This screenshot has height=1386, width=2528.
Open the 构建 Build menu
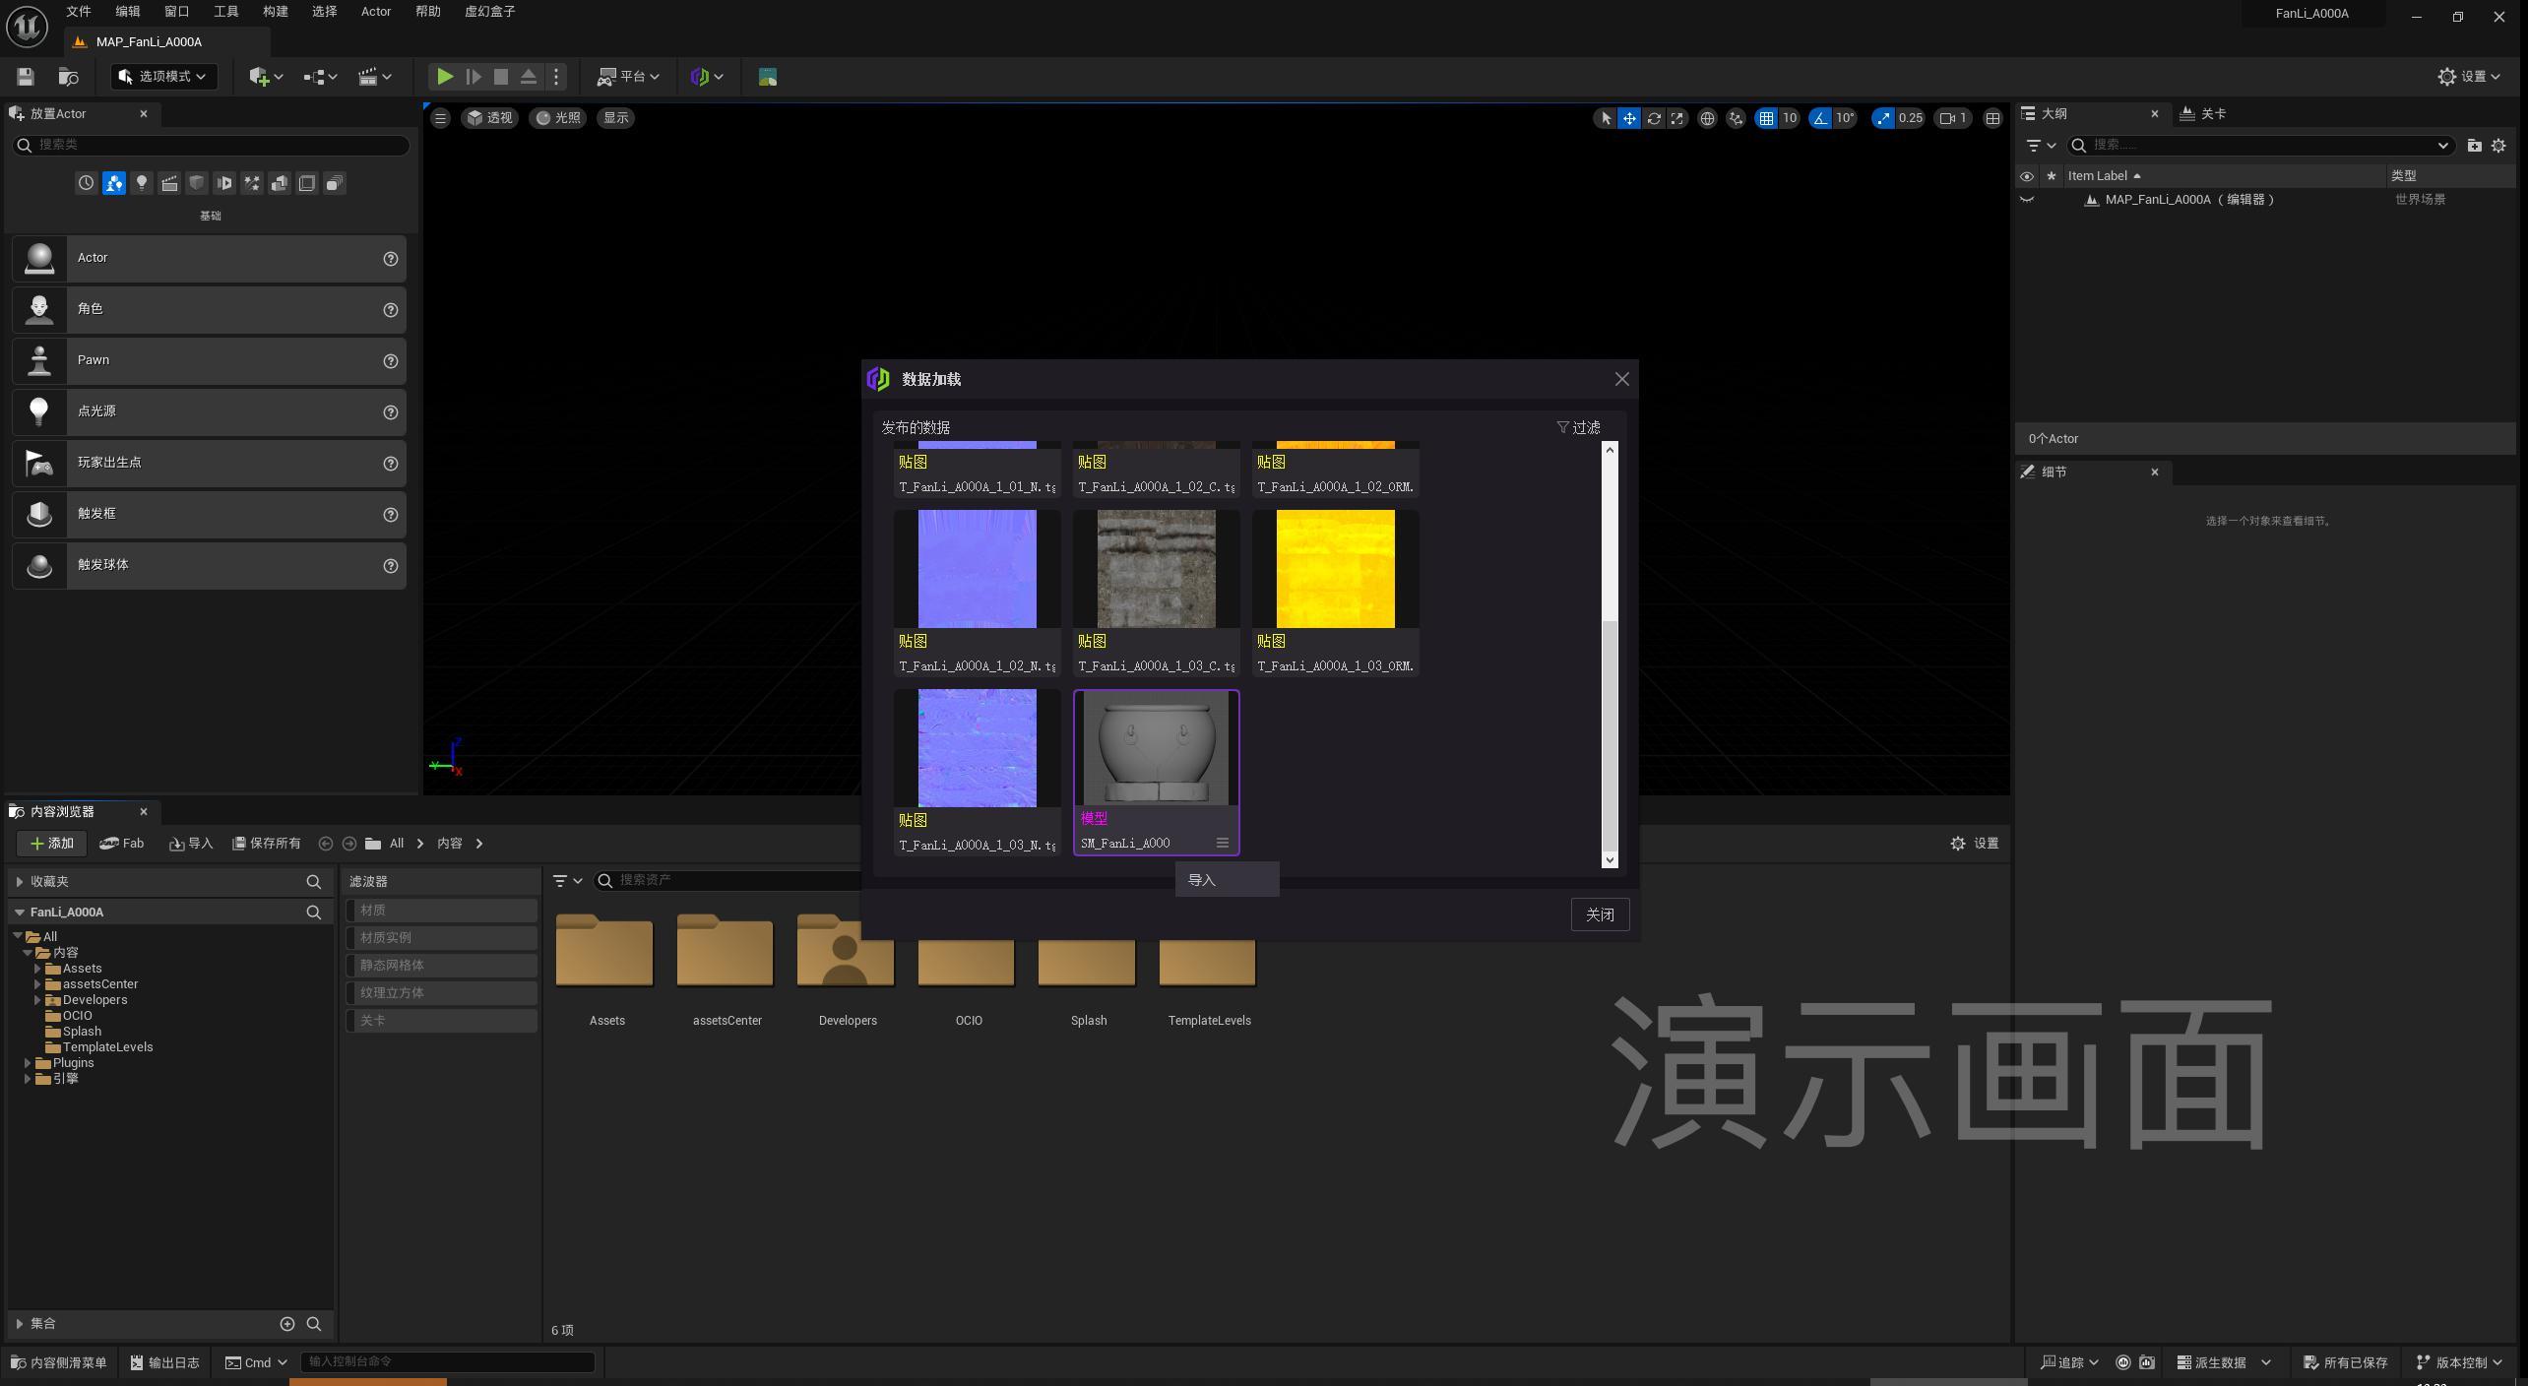click(x=276, y=12)
